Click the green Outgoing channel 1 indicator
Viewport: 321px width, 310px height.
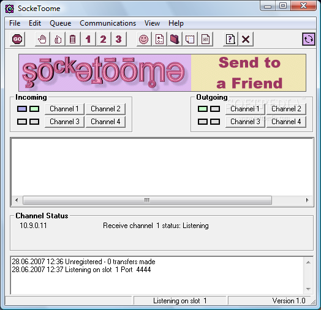click(203, 109)
